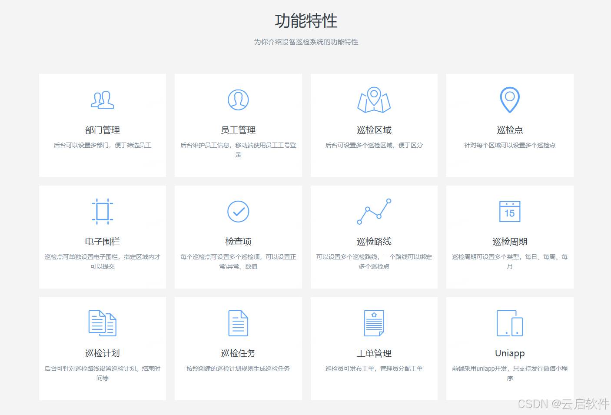Click the 员工管理 user avatar icon
The width and height of the screenshot is (611, 415).
(238, 100)
